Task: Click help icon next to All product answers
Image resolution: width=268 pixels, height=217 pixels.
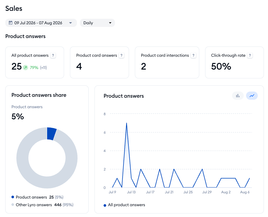Action: [53, 55]
